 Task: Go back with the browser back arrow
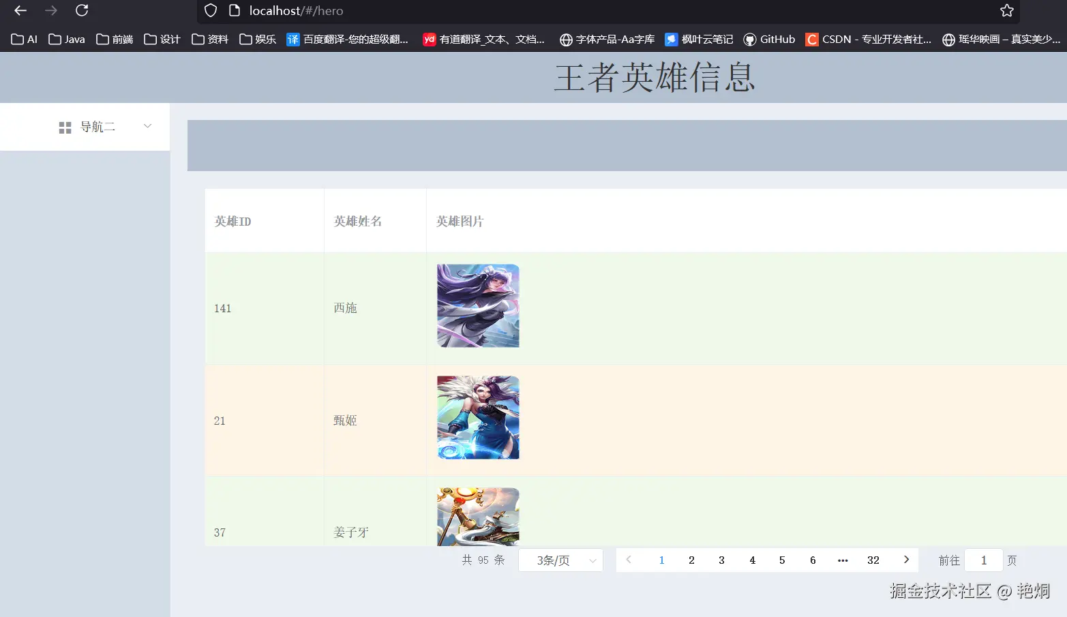(20, 10)
